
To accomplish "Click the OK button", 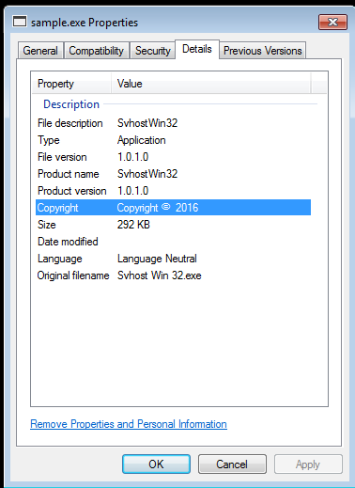I will pyautogui.click(x=156, y=464).
